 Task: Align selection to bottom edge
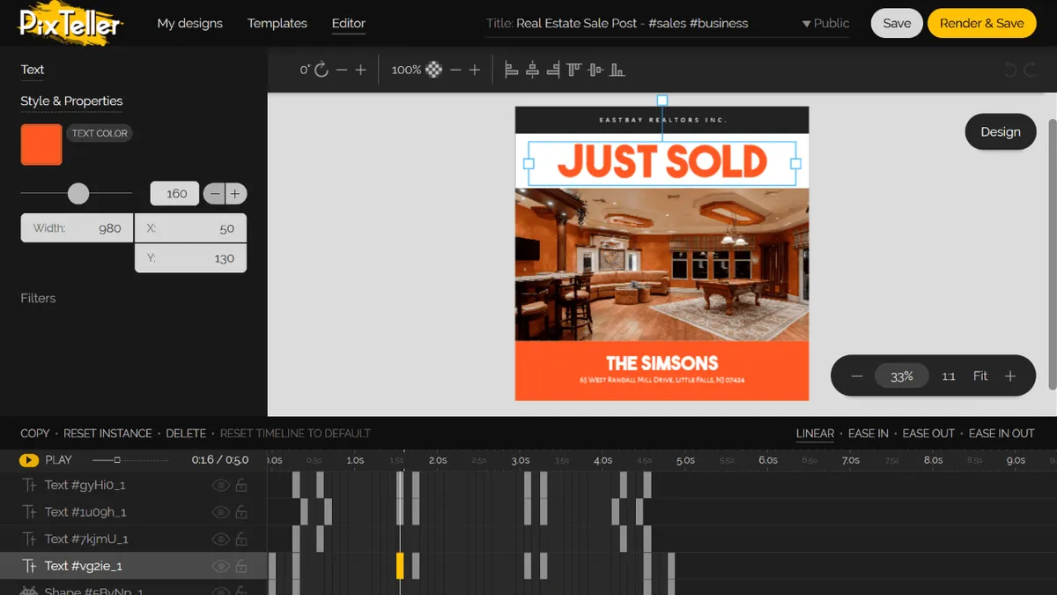point(617,70)
